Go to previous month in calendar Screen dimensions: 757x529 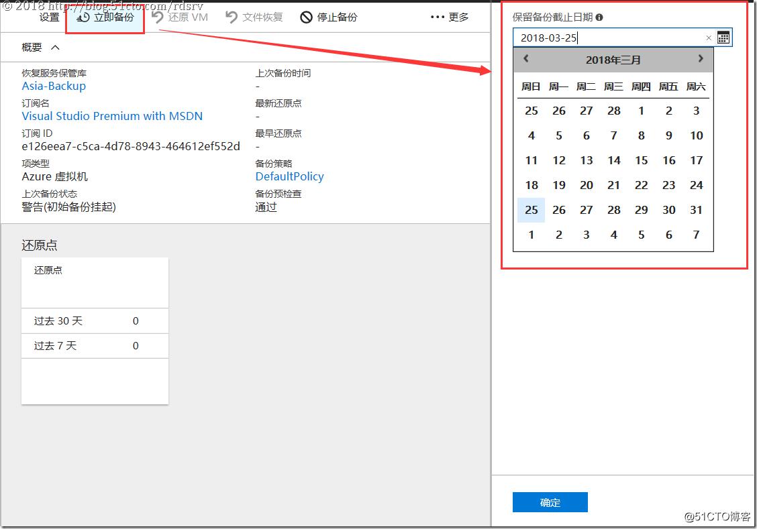coord(526,58)
